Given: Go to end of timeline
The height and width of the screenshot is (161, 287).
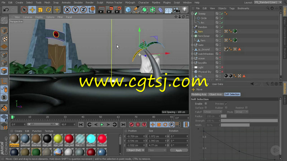Looking at the screenshot, I should click(123, 125).
